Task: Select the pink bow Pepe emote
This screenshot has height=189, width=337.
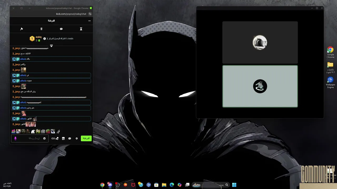Action: [x=13, y=131]
